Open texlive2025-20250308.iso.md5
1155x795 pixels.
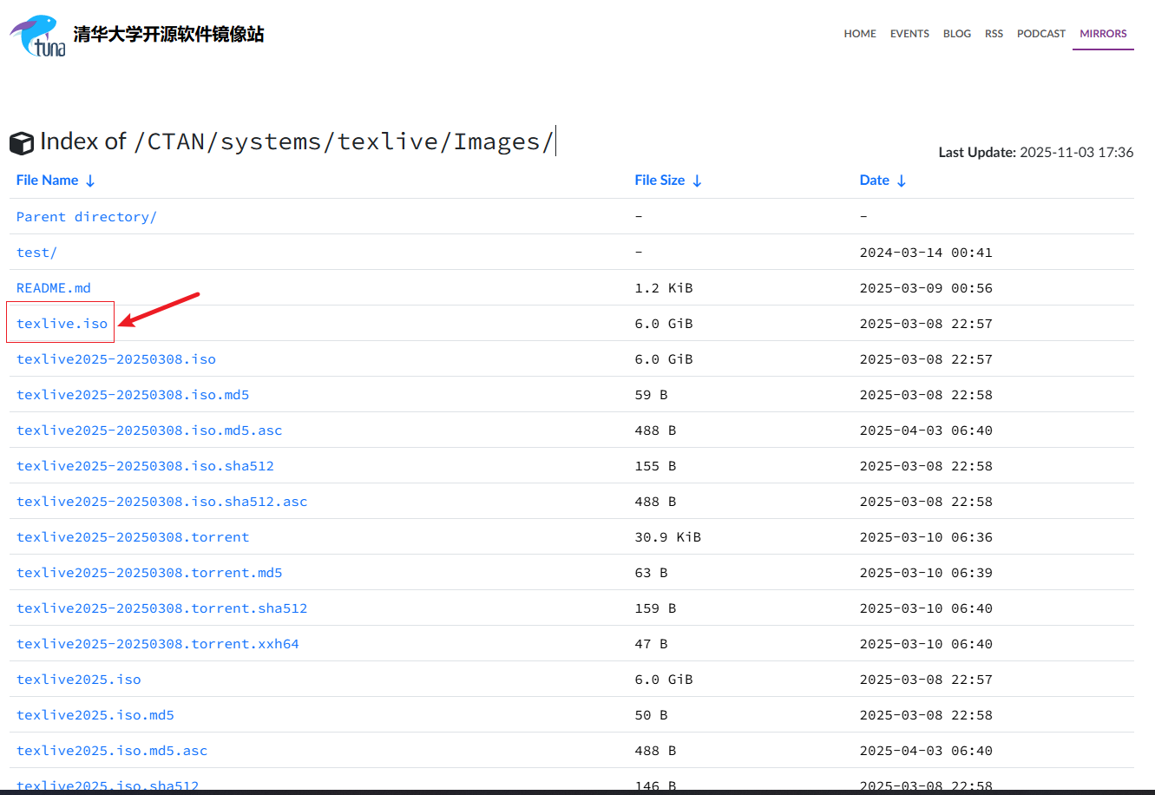point(133,395)
